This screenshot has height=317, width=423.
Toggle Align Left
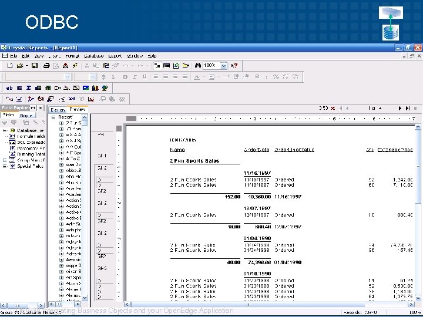click(x=156, y=77)
